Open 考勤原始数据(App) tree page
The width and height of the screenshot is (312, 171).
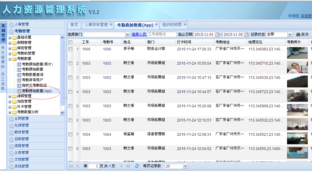(x=37, y=91)
